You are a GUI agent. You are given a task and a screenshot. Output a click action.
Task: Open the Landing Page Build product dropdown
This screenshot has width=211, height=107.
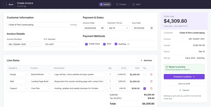[40, 81]
